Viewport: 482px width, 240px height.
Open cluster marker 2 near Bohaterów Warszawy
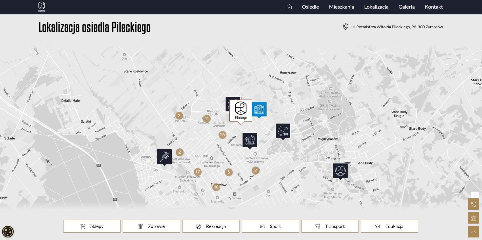click(x=256, y=171)
